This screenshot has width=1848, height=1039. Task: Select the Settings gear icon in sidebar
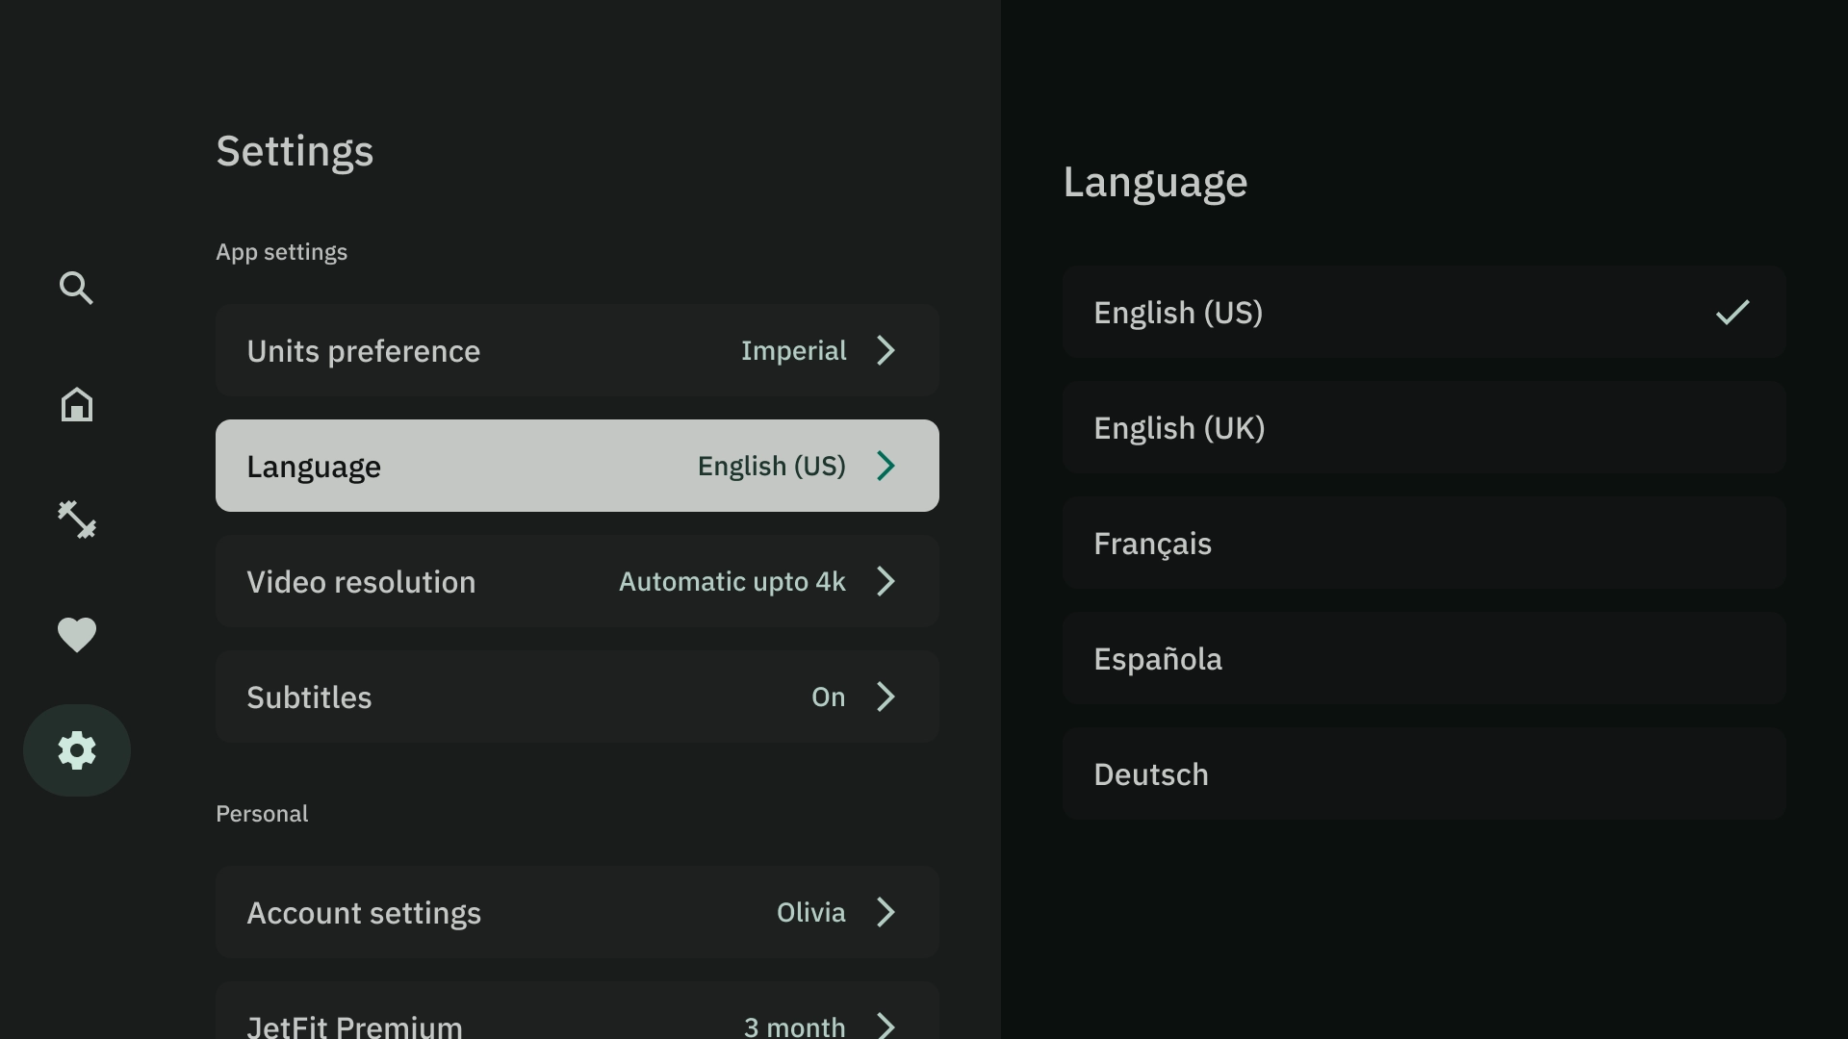(x=76, y=749)
